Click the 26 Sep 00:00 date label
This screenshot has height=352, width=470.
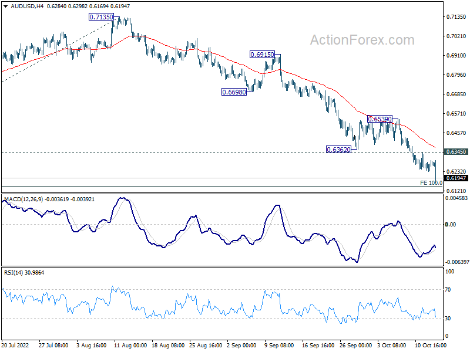click(356, 345)
